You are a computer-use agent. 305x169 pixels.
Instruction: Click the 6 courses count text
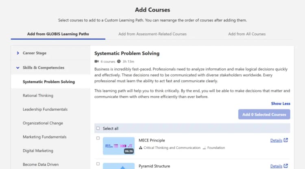(108, 62)
